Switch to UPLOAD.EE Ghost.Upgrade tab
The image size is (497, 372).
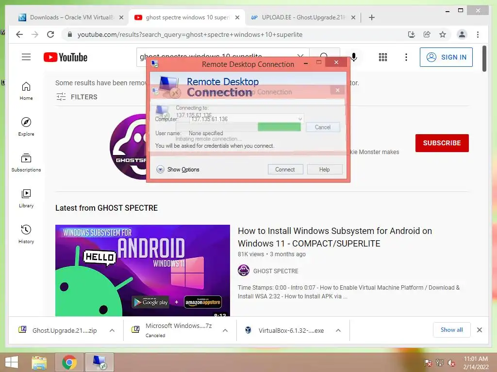click(298, 17)
